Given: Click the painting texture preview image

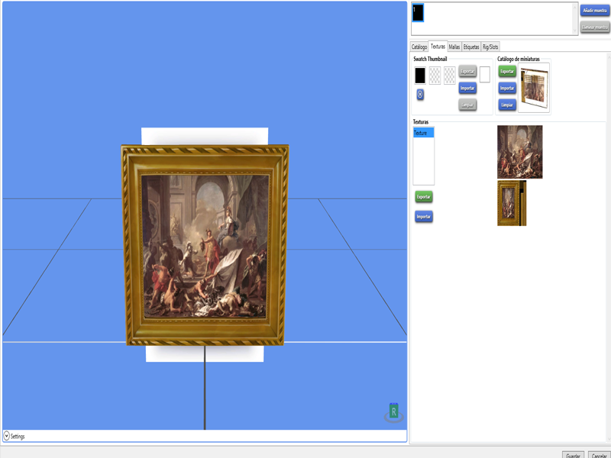Looking at the screenshot, I should [x=520, y=152].
